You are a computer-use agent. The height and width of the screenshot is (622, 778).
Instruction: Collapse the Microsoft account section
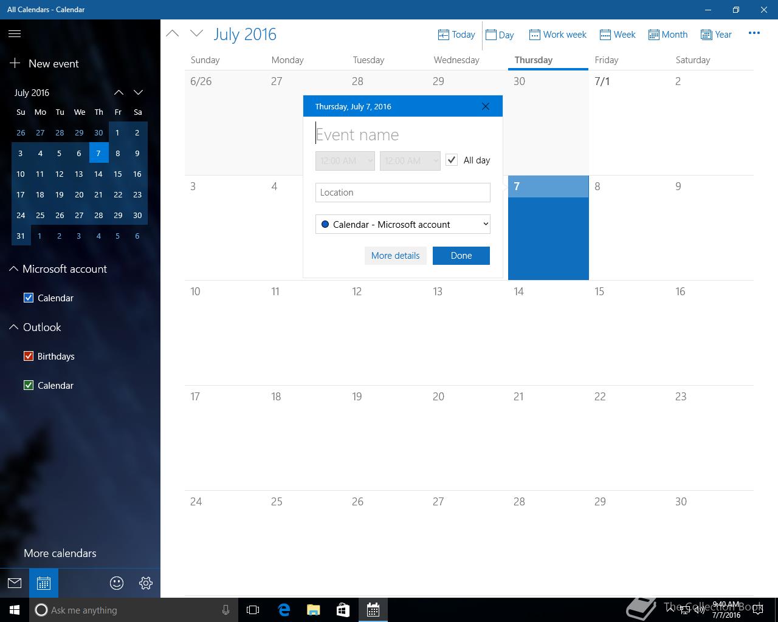click(x=13, y=268)
